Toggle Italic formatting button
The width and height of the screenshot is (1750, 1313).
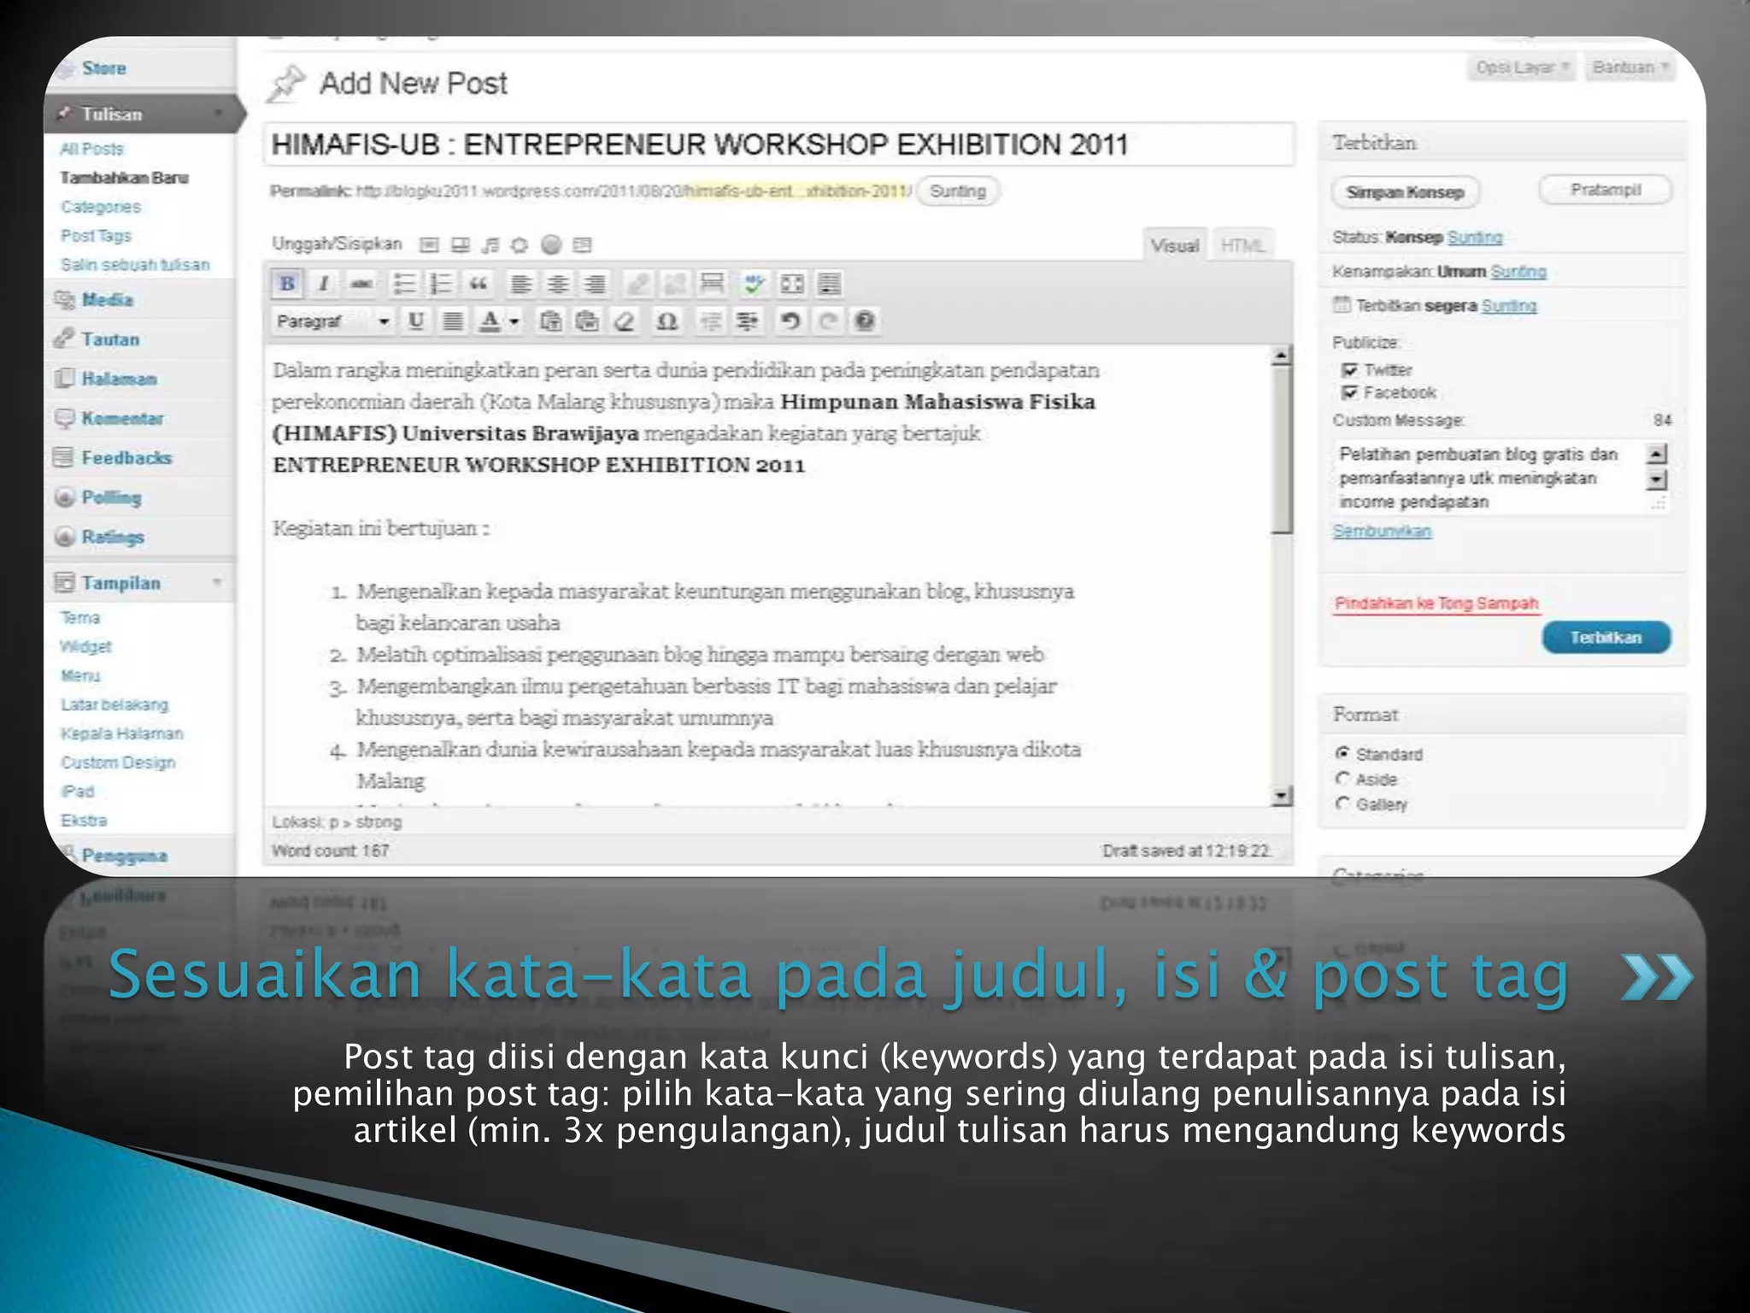324,283
